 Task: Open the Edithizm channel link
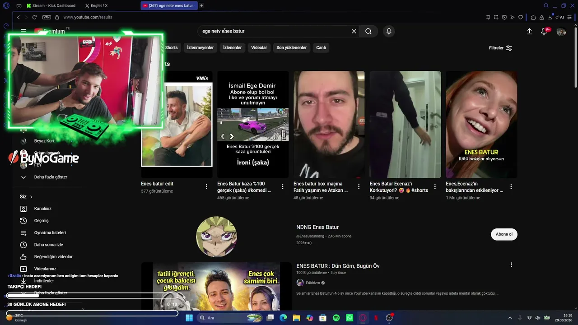pyautogui.click(x=313, y=283)
